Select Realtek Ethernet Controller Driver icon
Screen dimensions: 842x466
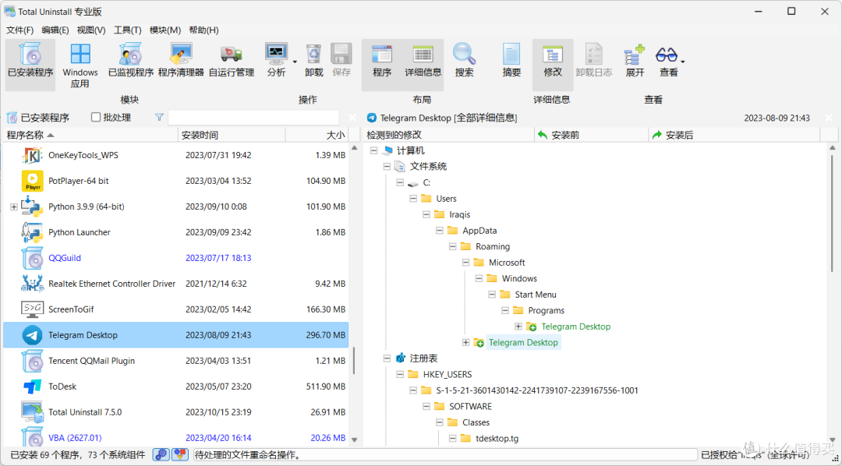tap(32, 284)
